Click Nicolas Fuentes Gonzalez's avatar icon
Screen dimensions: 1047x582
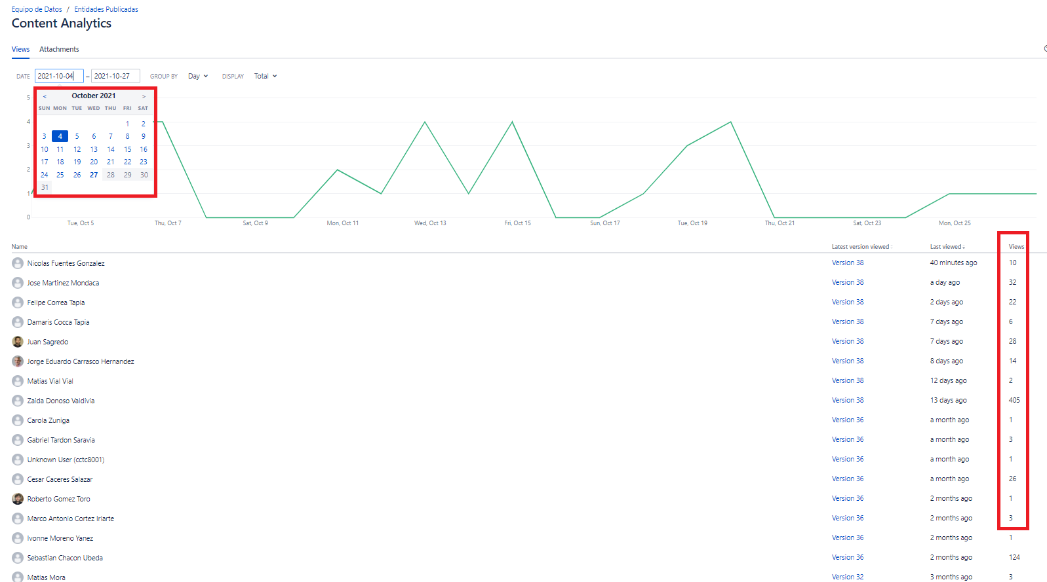coord(18,263)
